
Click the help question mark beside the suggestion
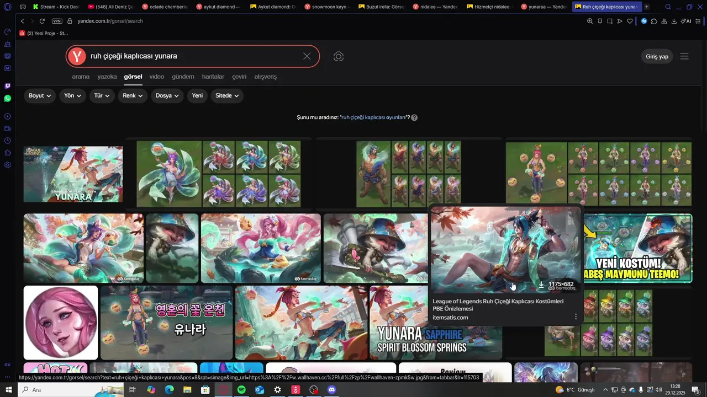(414, 117)
